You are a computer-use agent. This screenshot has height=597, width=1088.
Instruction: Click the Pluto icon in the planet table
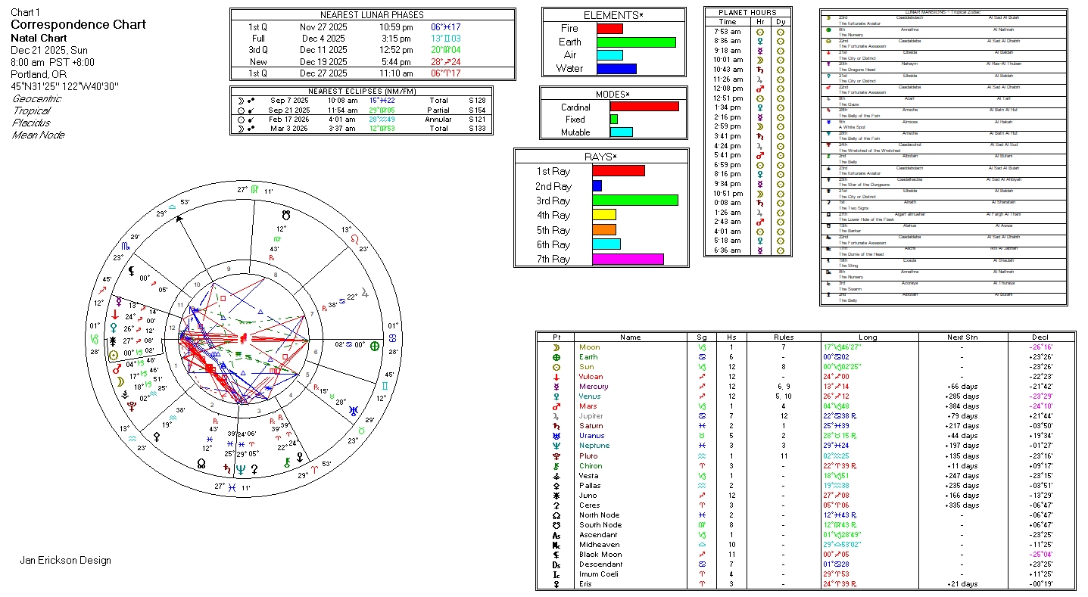tap(556, 456)
